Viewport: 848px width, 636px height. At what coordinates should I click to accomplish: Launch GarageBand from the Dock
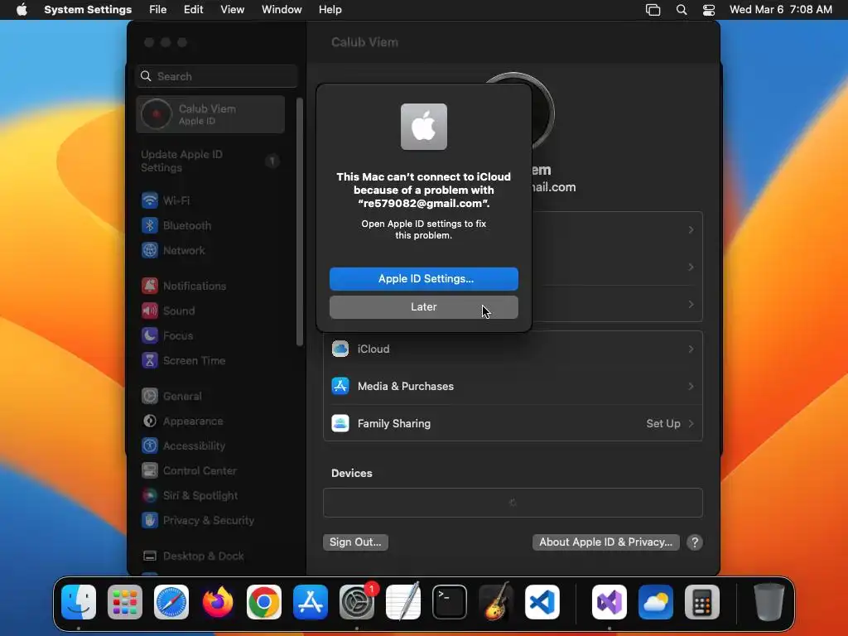click(496, 602)
